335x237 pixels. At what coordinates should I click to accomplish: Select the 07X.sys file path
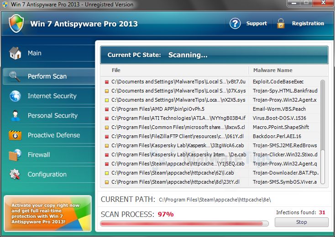(178, 91)
